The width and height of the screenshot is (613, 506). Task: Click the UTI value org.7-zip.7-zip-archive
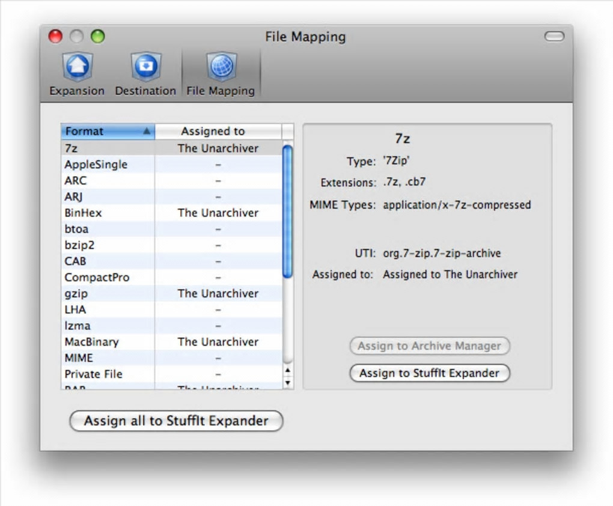442,254
